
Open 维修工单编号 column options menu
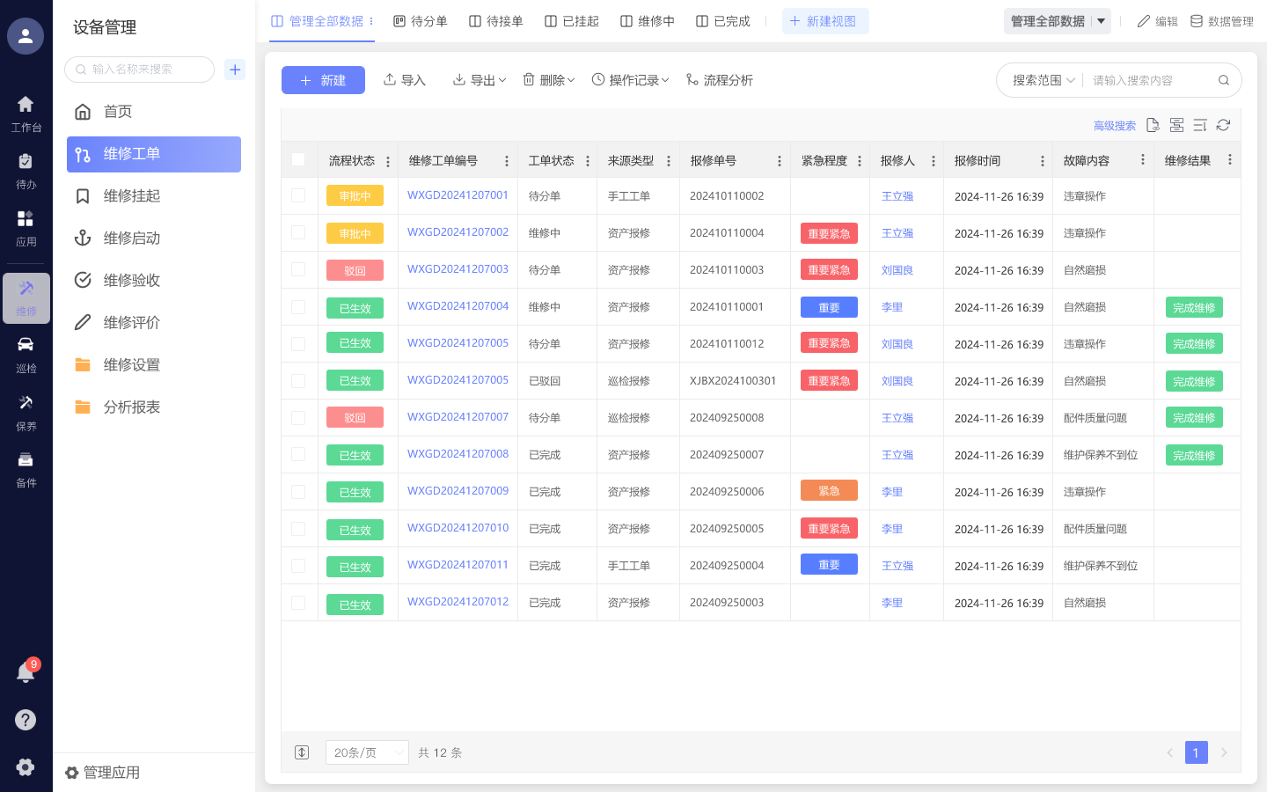507,161
